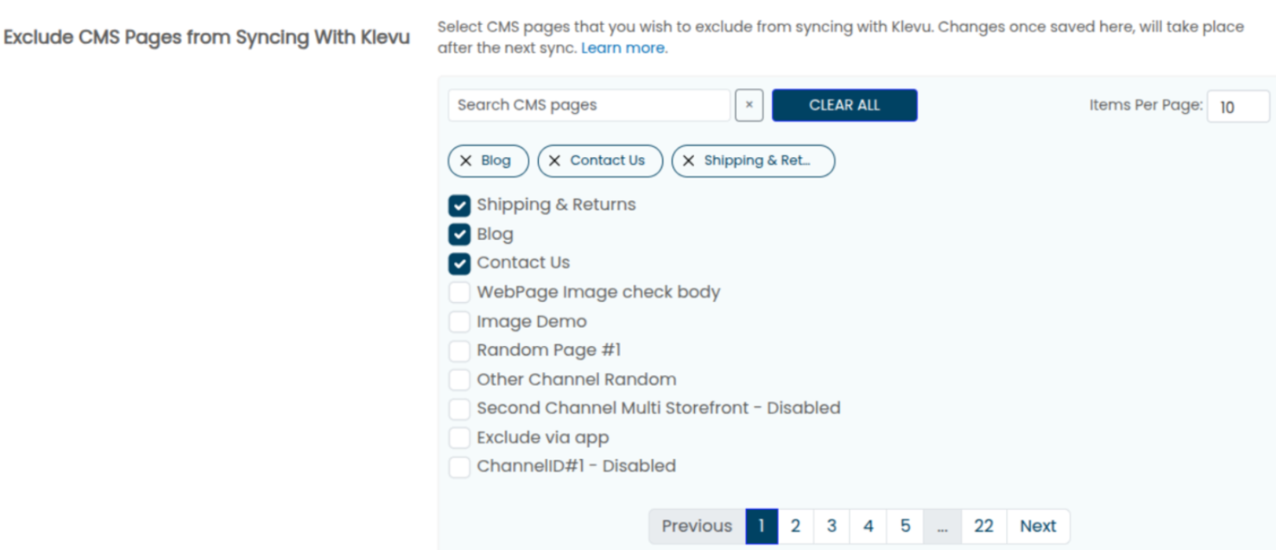Jump to the last page 22
This screenshot has height=550, width=1276.
983,526
